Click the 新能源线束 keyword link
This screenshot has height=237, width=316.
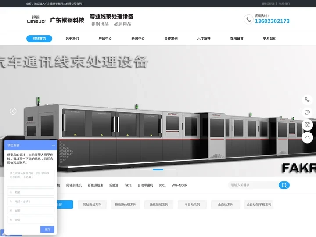coord(95,185)
